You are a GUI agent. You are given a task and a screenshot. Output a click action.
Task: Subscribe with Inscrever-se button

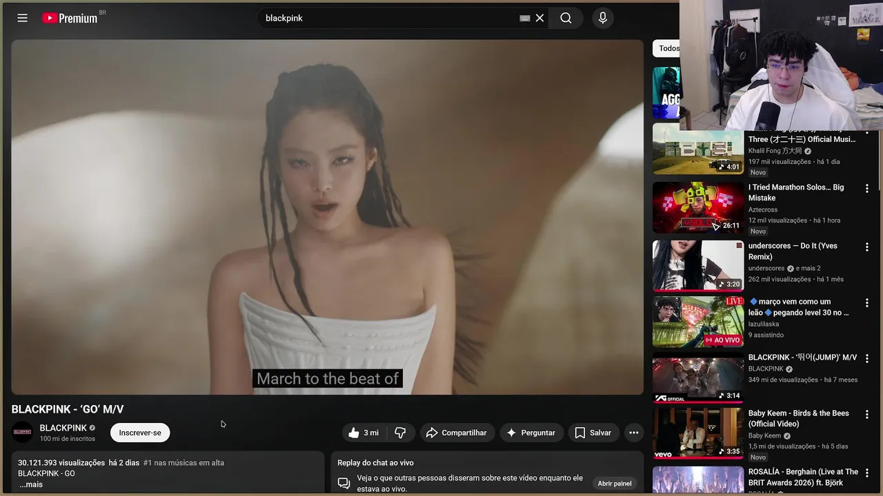click(x=140, y=433)
